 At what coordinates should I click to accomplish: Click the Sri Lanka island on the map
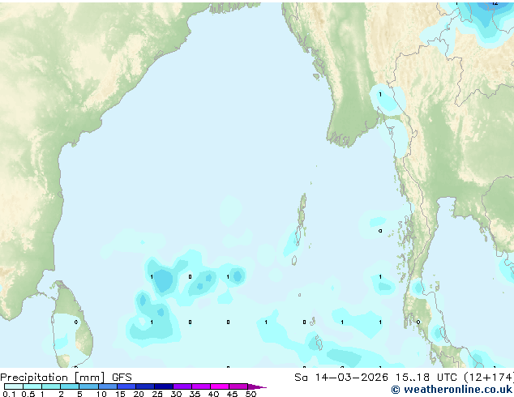72,324
